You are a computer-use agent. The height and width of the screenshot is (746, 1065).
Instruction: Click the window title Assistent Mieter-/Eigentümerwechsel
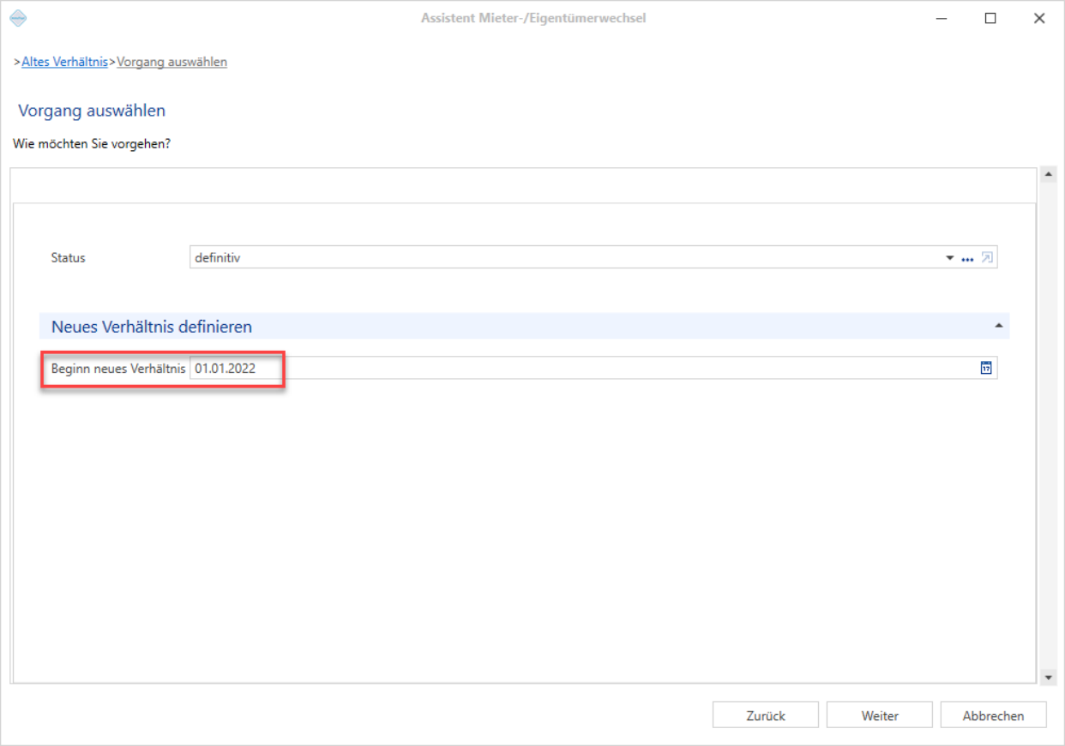pos(533,18)
